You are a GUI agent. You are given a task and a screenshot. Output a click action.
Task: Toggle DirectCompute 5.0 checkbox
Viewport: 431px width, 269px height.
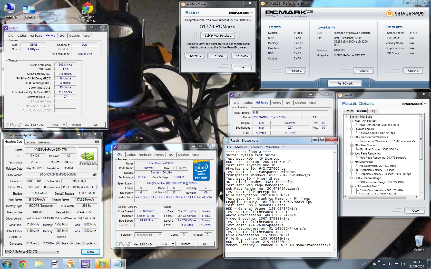[72, 243]
